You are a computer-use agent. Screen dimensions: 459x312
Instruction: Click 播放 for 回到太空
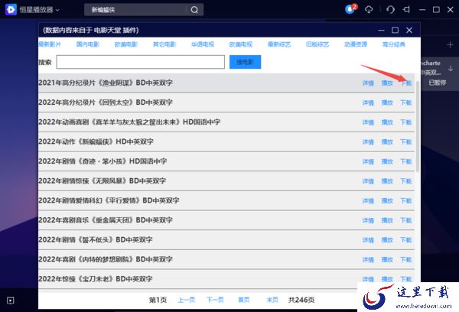point(387,102)
